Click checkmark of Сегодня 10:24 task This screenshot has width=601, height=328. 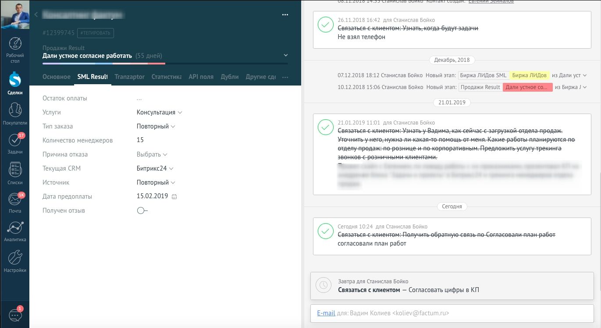point(325,231)
